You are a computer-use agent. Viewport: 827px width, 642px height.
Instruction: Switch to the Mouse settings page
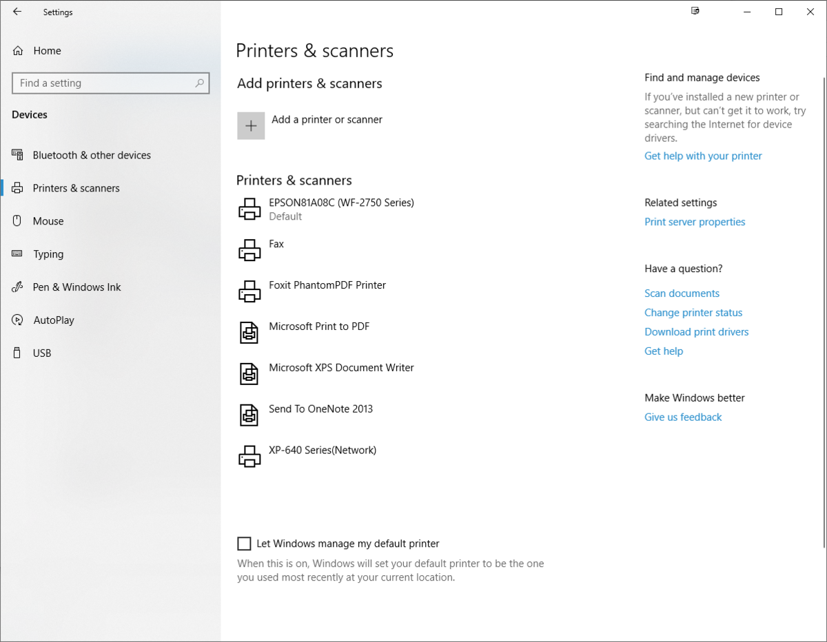(x=48, y=222)
